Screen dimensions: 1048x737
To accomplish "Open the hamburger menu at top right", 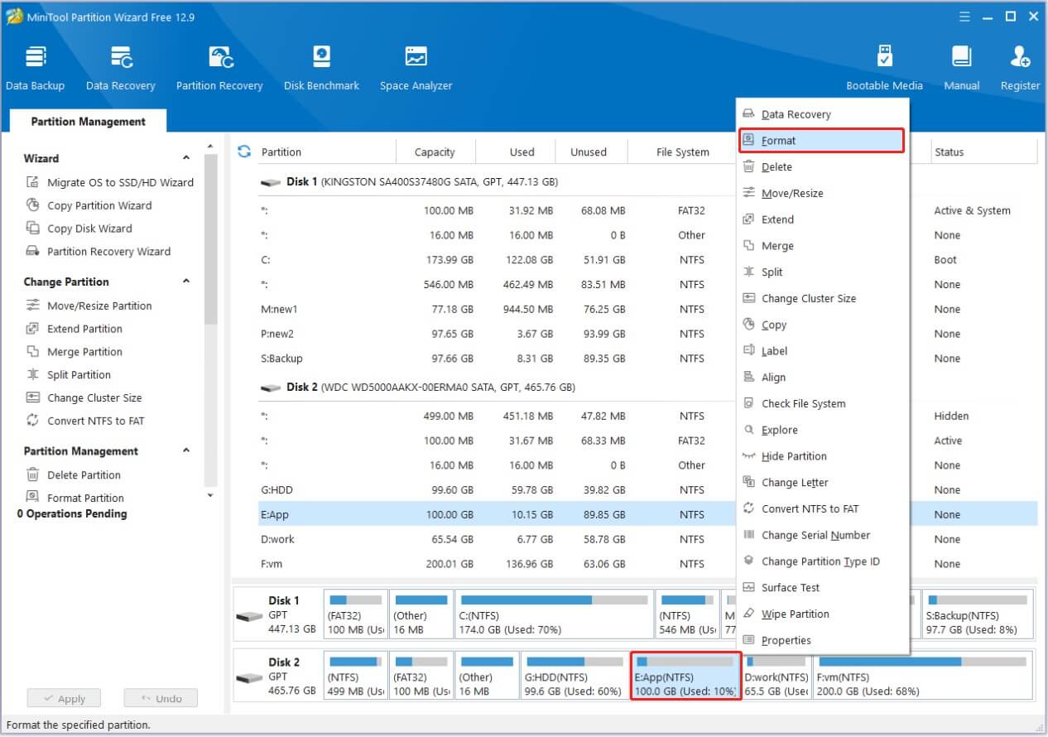I will click(x=965, y=16).
